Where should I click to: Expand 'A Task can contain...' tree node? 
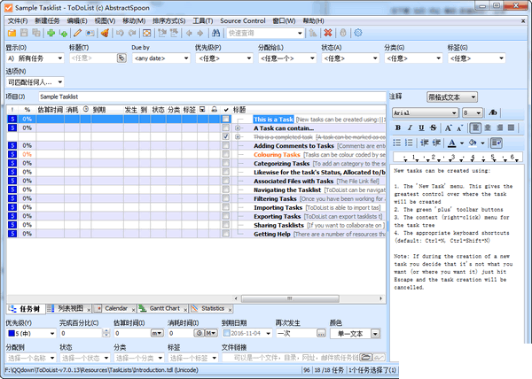click(238, 128)
